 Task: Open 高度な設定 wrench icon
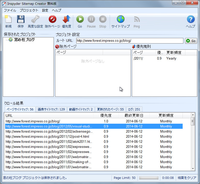pyautogui.click(x=35, y=19)
